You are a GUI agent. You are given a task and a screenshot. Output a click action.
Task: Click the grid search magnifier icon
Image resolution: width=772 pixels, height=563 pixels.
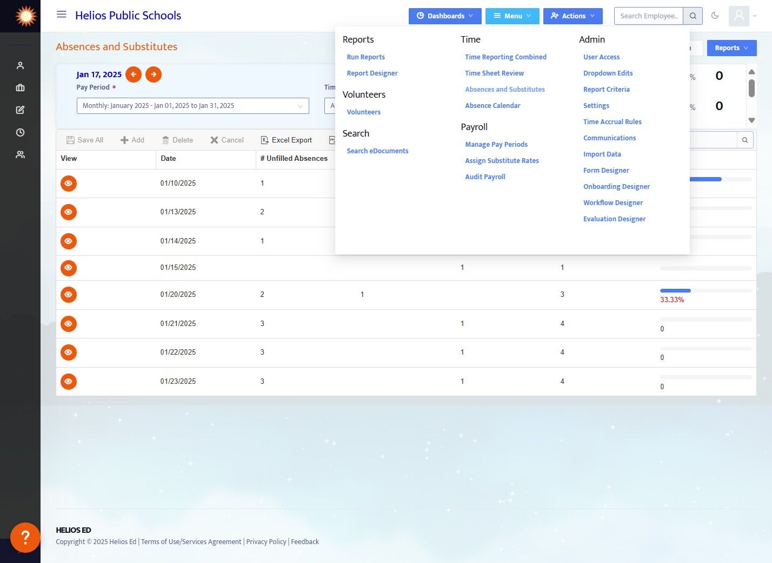tap(745, 140)
